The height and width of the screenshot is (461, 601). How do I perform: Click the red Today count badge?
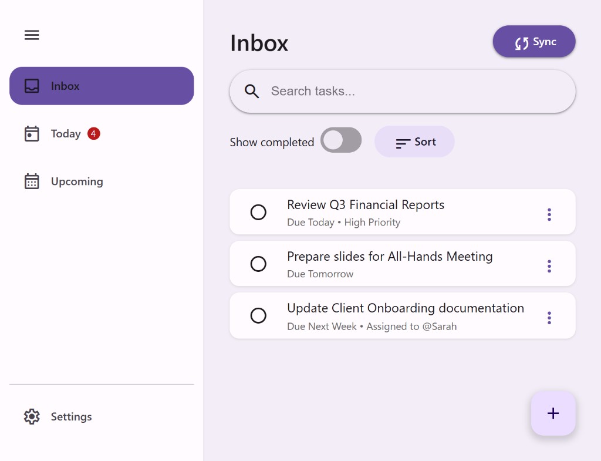tap(93, 133)
